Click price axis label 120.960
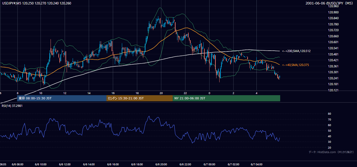The image size is (357, 167). (333, 6)
